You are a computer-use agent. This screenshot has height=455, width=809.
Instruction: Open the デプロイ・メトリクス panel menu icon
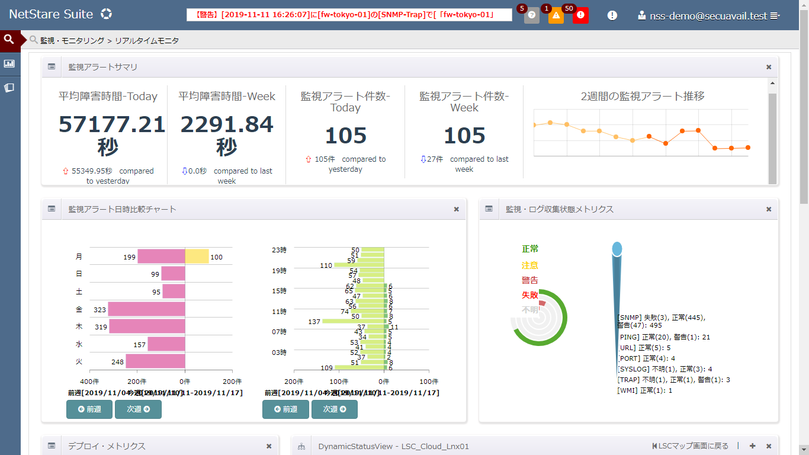coord(52,446)
